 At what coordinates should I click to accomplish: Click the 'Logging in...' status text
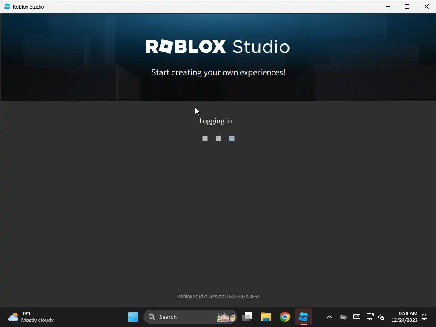tap(218, 121)
